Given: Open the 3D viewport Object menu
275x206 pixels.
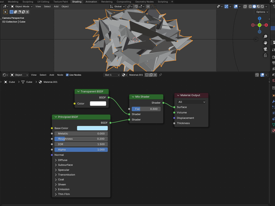Looking at the screenshot, I should (65, 6).
